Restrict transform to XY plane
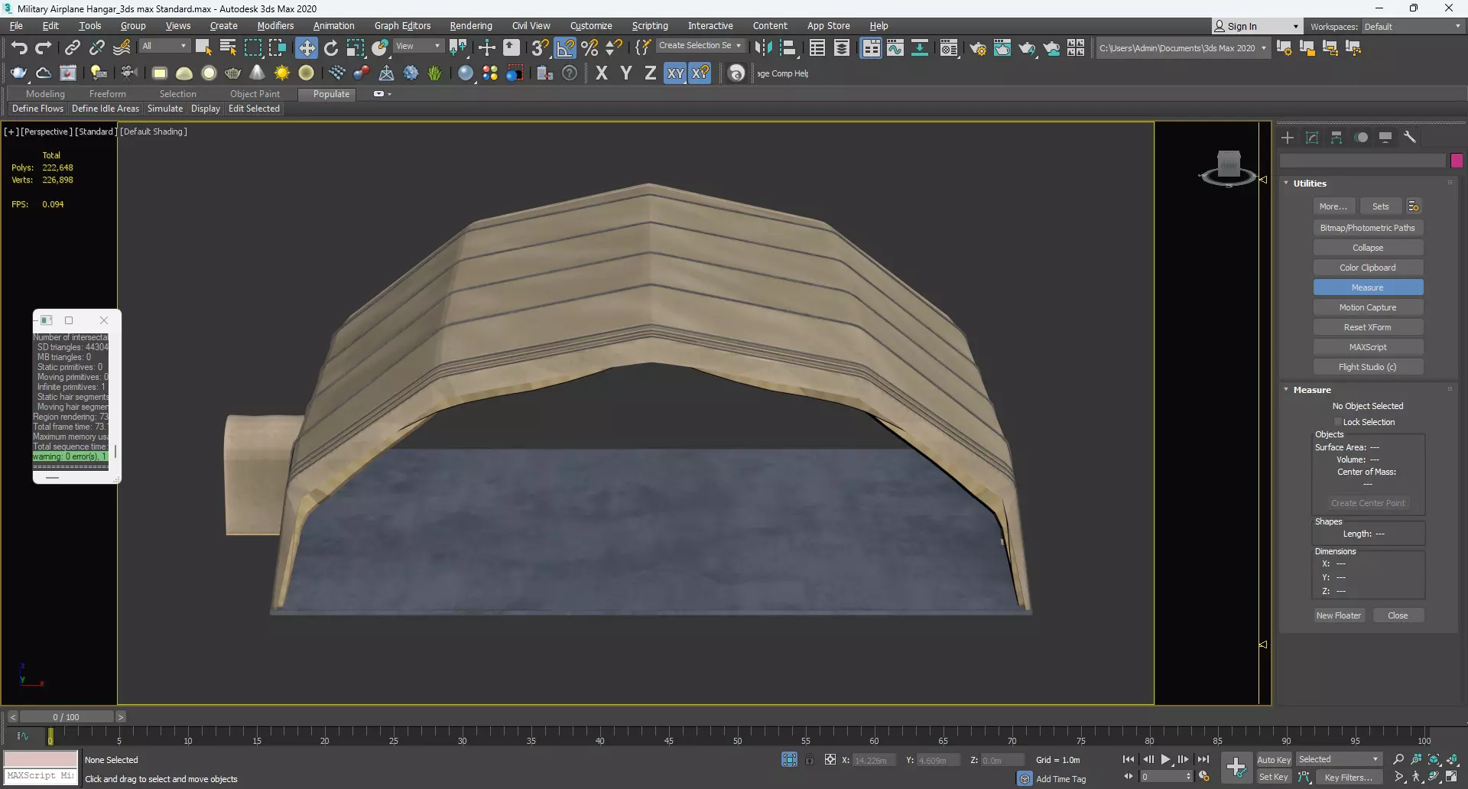 tap(675, 73)
